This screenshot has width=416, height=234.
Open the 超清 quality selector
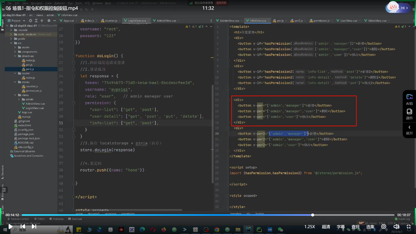326,227
